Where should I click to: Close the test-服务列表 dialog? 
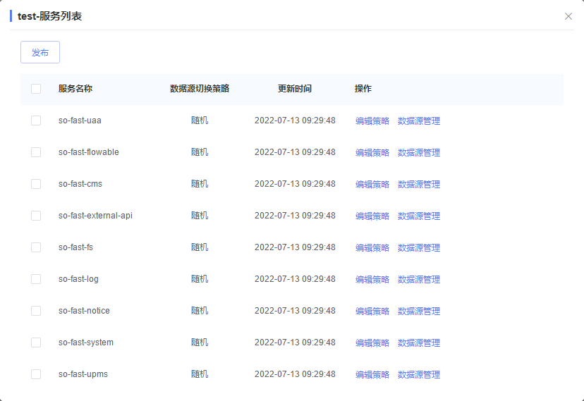tap(568, 16)
